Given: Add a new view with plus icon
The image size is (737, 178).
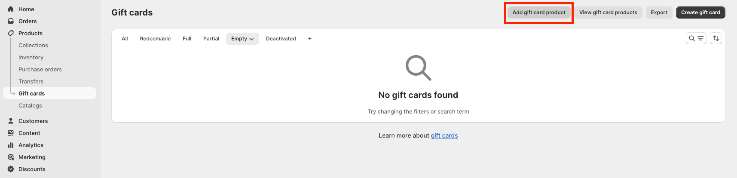Looking at the screenshot, I should tap(310, 39).
